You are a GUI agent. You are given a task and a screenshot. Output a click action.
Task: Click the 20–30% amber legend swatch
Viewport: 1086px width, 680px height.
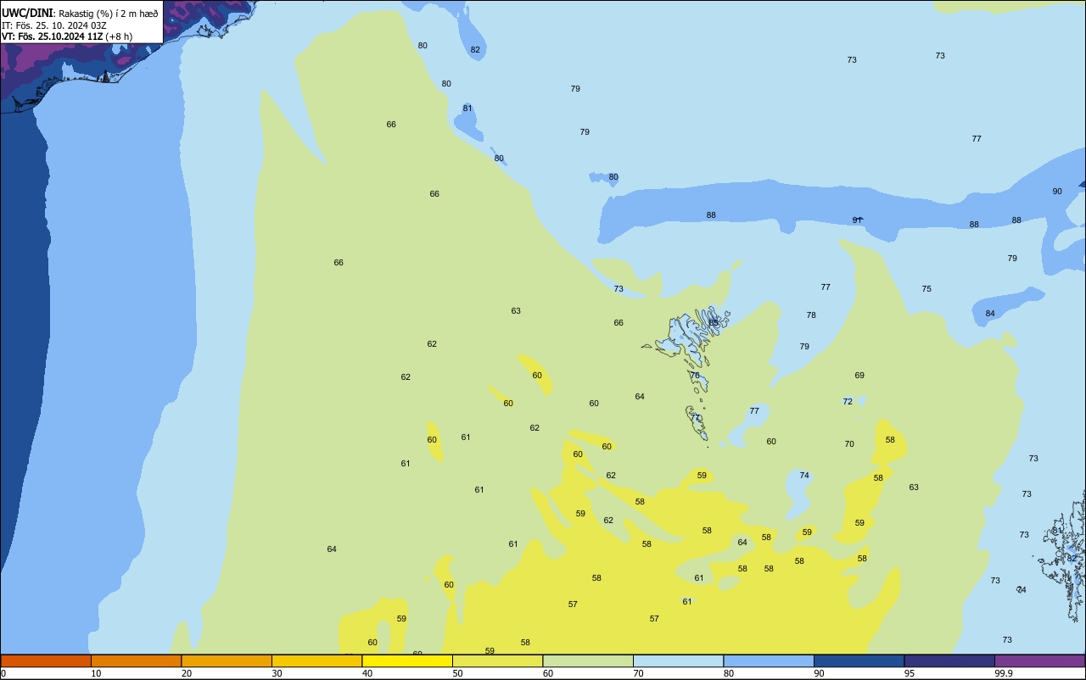227,660
